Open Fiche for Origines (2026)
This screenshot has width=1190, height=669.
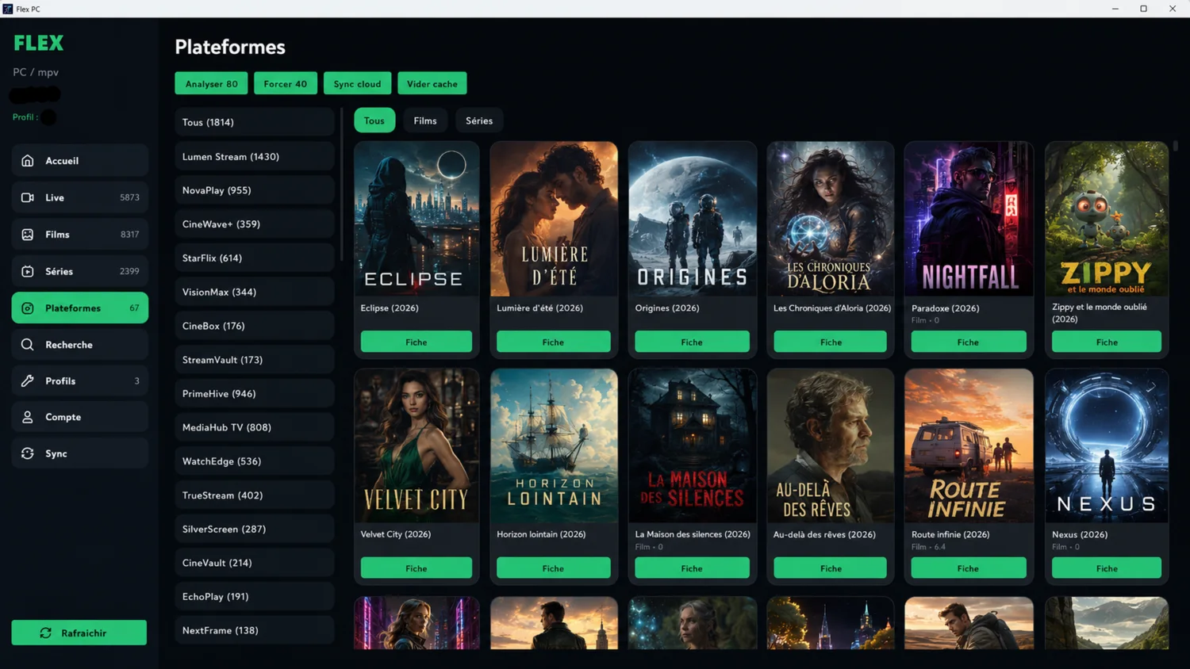click(692, 342)
